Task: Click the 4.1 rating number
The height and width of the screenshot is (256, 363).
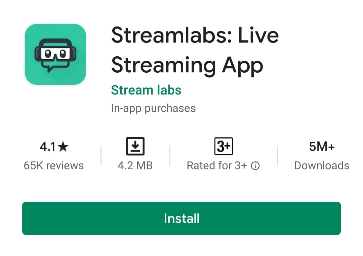Action: [48, 147]
